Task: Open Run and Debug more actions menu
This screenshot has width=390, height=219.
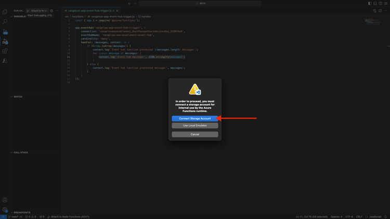Action: tap(57, 11)
